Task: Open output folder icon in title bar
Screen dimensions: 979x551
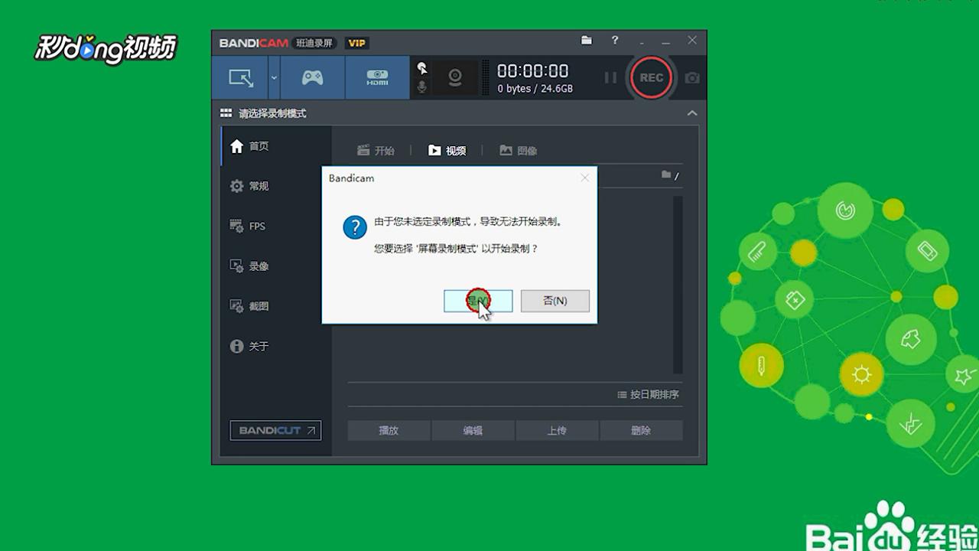Action: coord(587,41)
